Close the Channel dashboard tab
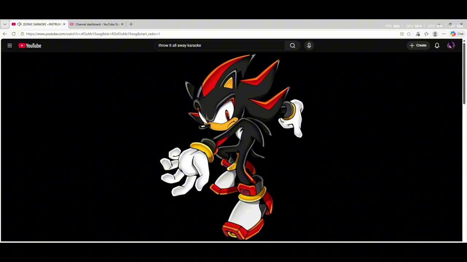 [x=122, y=24]
